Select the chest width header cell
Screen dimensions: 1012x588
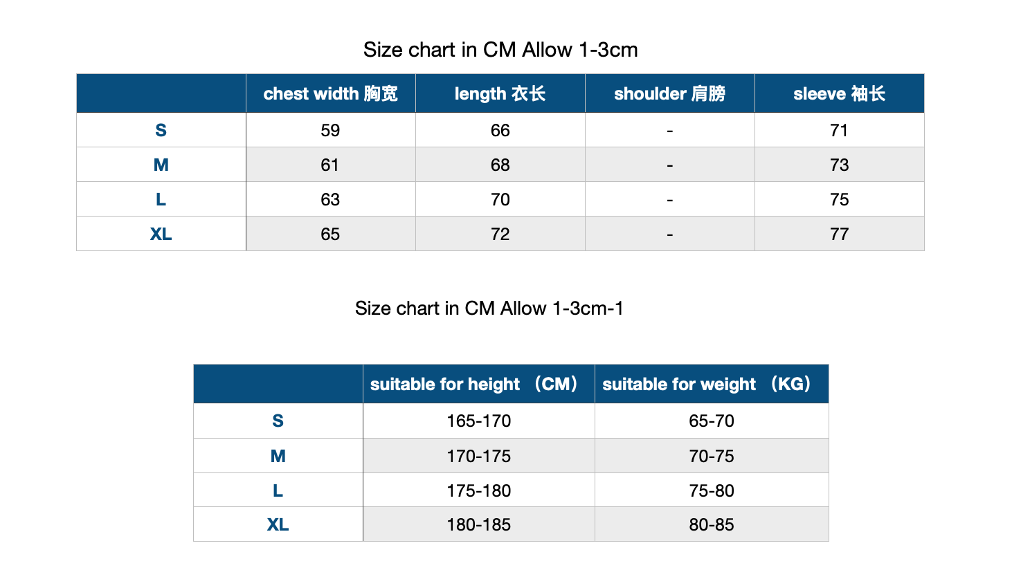[331, 93]
